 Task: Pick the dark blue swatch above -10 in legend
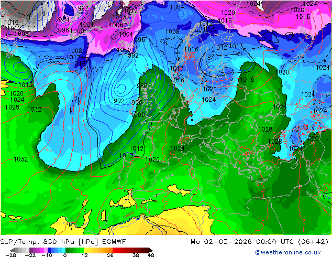point(49,250)
